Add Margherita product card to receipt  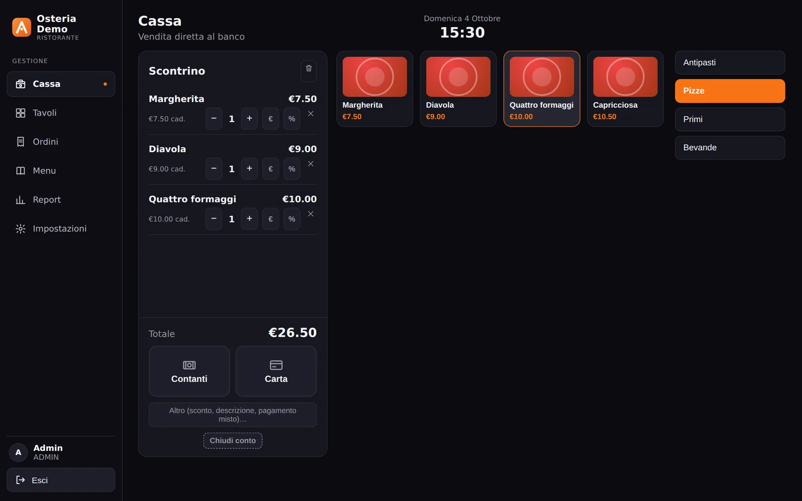pyautogui.click(x=375, y=89)
